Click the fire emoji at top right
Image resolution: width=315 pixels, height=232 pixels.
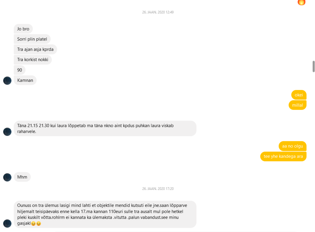coord(301,2)
